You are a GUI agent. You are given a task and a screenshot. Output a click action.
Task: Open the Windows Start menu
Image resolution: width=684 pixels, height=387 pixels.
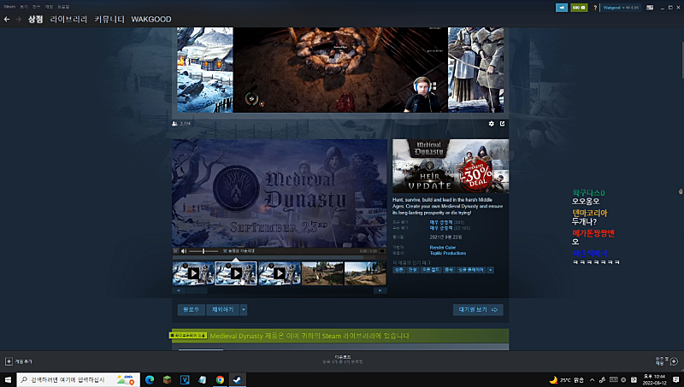tap(8, 380)
